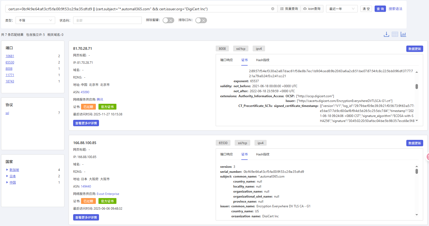Clear the search query with the x icon
The height and width of the screenshot is (226, 429).
tap(273, 9)
